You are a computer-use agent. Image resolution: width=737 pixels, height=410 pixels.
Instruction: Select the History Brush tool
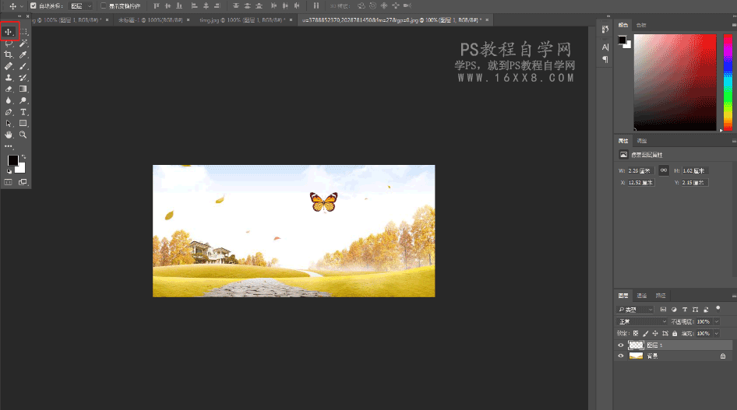[23, 77]
